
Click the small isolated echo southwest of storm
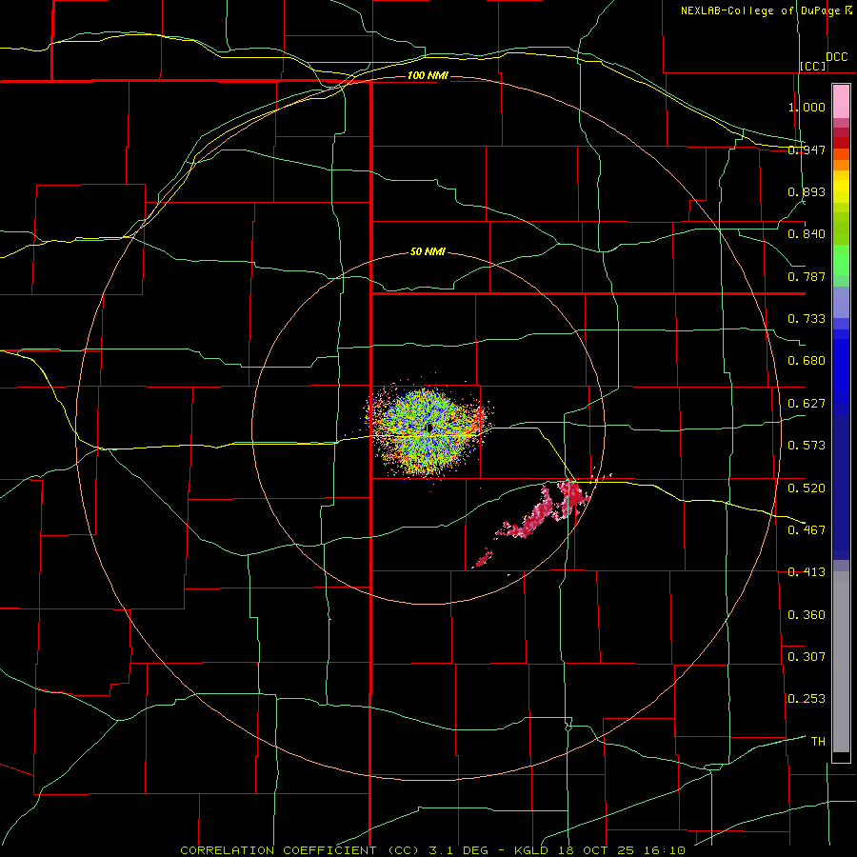tap(483, 559)
